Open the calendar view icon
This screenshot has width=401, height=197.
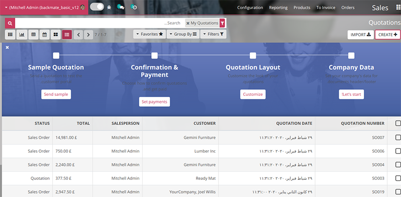pyautogui.click(x=44, y=34)
